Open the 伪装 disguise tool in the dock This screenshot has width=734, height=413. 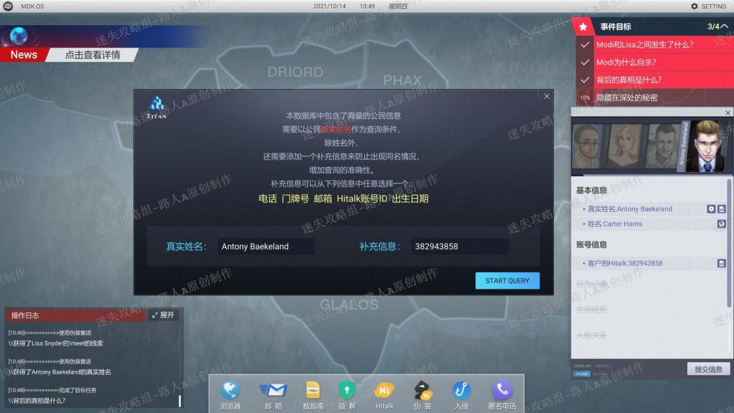pyautogui.click(x=422, y=394)
